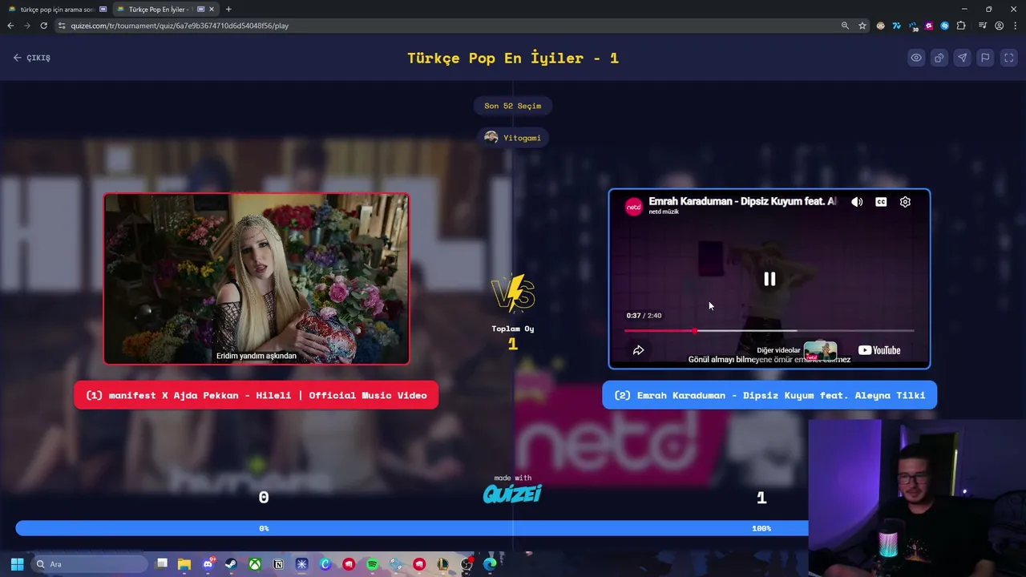
Task: Bookmark this page with the star icon
Action: (x=862, y=26)
